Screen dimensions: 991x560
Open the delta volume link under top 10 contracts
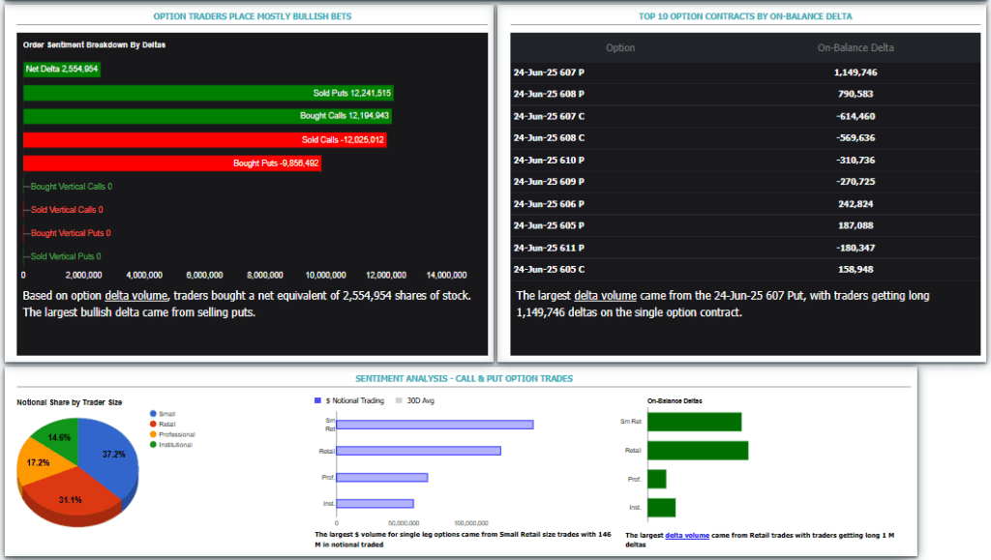(605, 295)
